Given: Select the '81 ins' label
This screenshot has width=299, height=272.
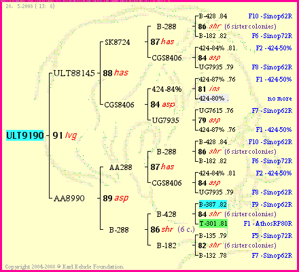Looking at the screenshot, I should pos(209,89).
